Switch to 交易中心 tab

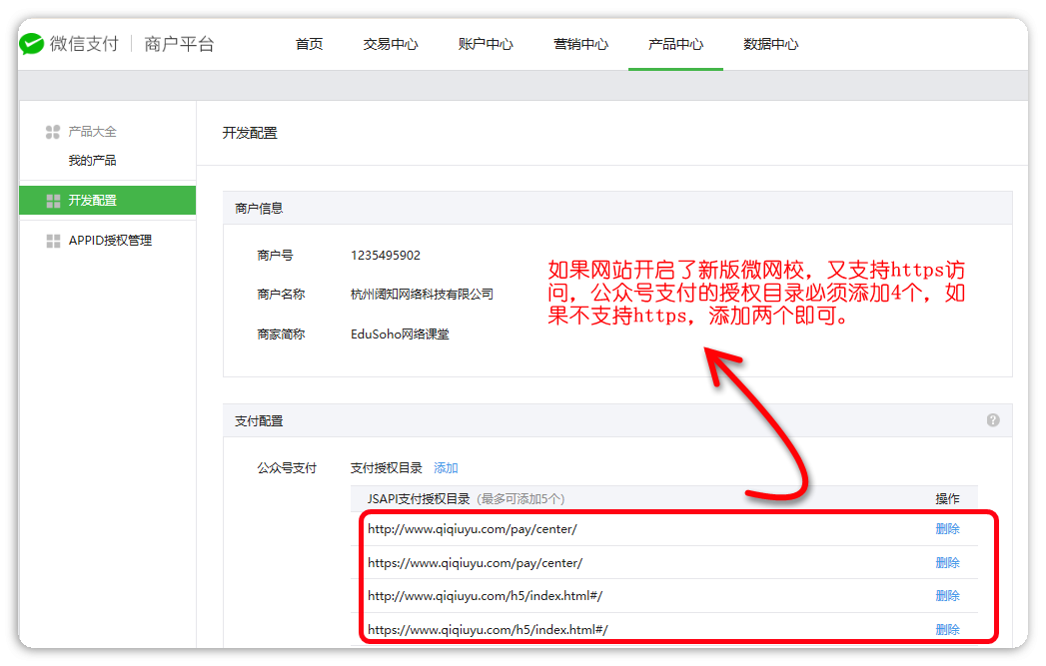tap(390, 44)
